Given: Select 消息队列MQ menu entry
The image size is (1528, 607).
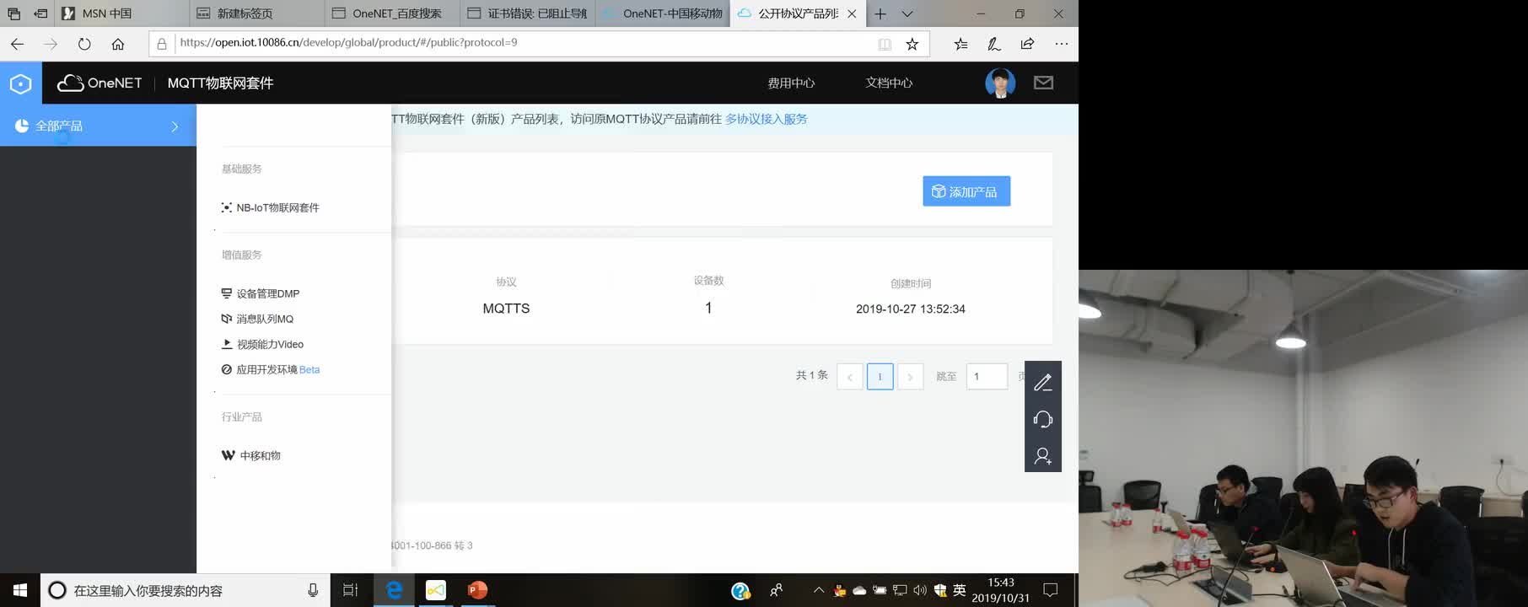Looking at the screenshot, I should coord(257,319).
